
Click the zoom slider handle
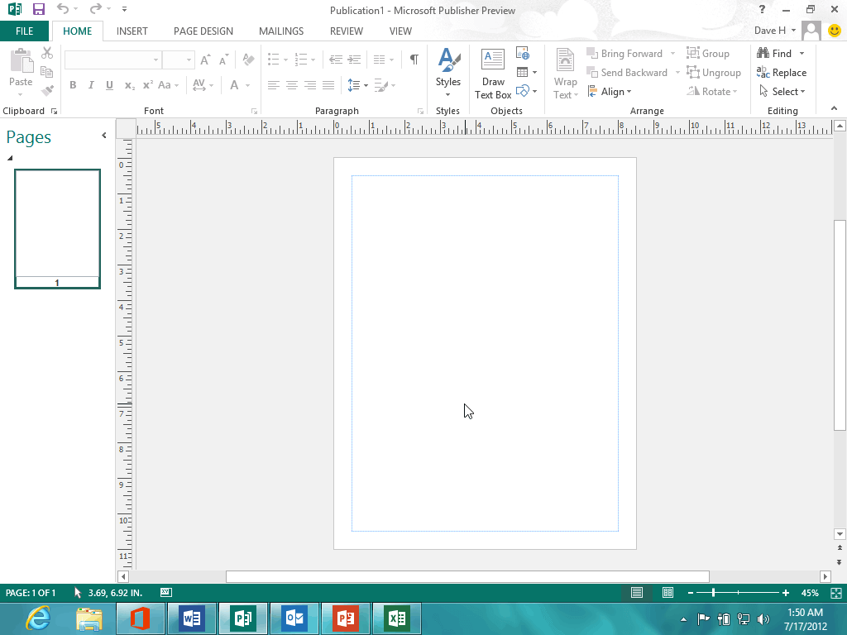[713, 592]
